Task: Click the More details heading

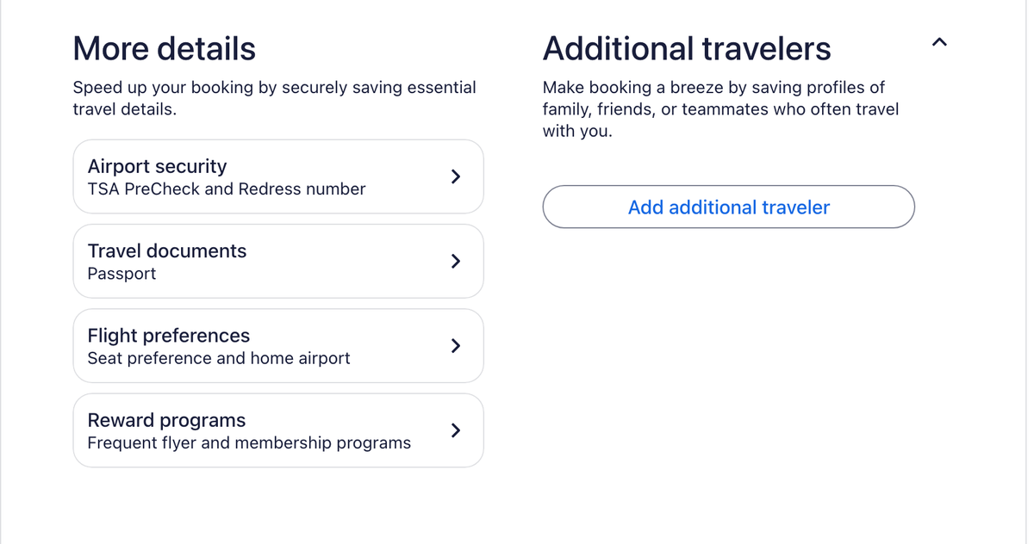Action: [x=164, y=48]
